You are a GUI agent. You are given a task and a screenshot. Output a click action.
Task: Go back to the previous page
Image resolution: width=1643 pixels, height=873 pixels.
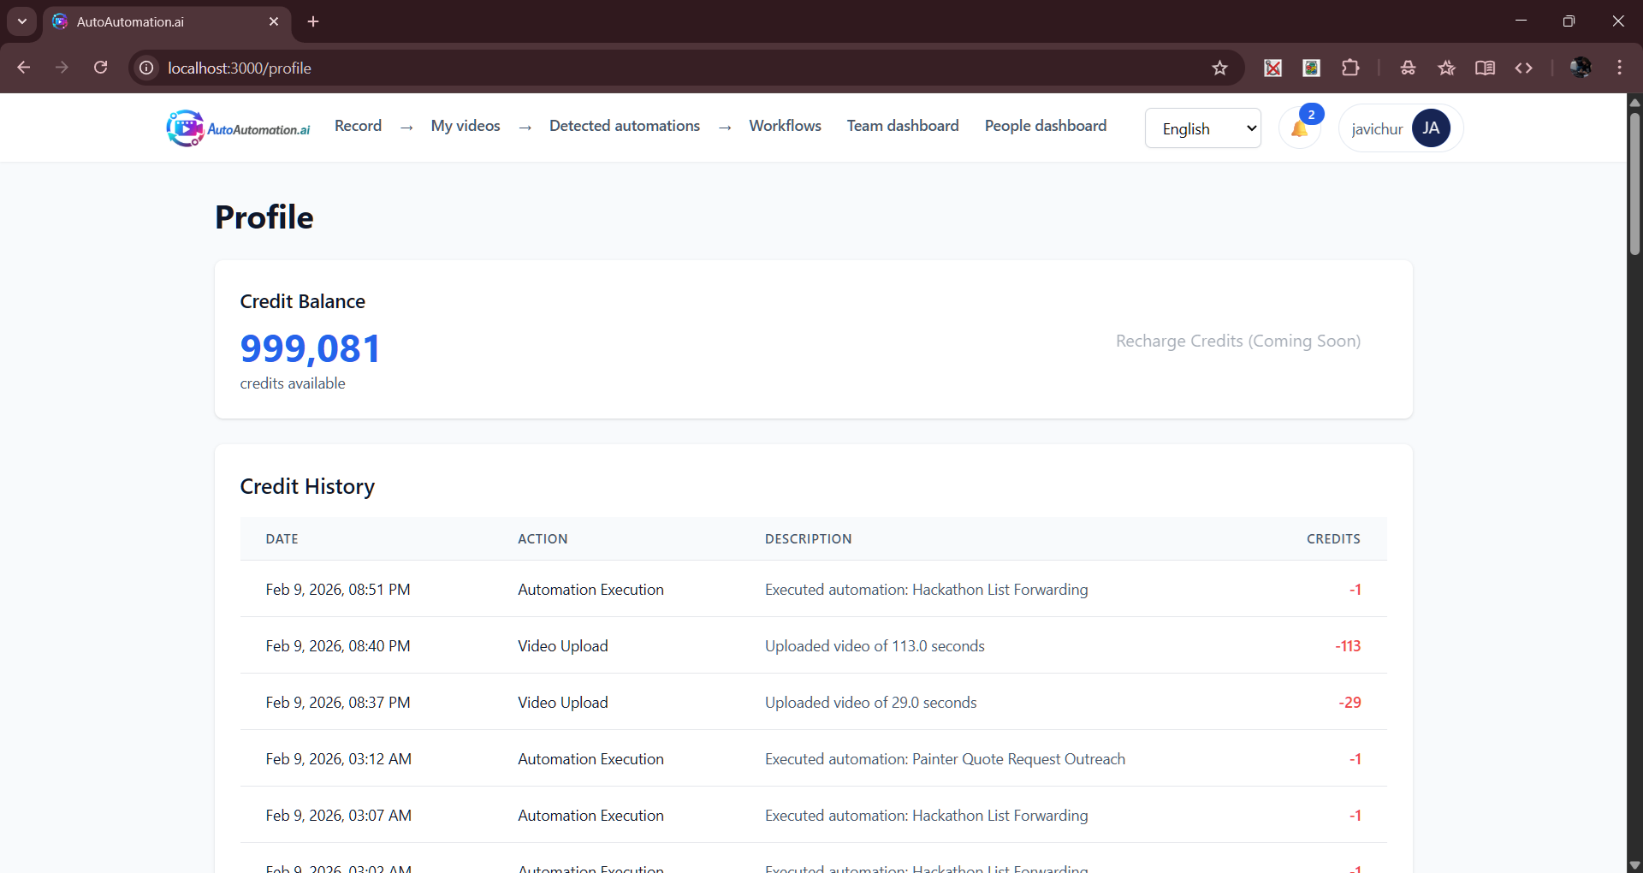pos(24,68)
